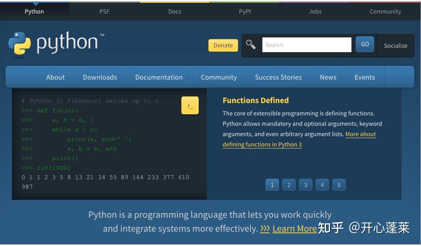Image resolution: width=421 pixels, height=246 pixels.
Task: Click the Python logo
Action: click(56, 43)
